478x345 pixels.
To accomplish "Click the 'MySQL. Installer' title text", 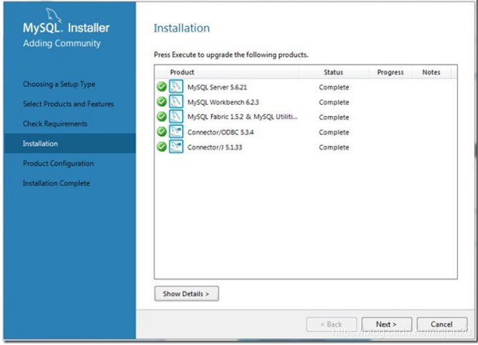I will pos(66,28).
